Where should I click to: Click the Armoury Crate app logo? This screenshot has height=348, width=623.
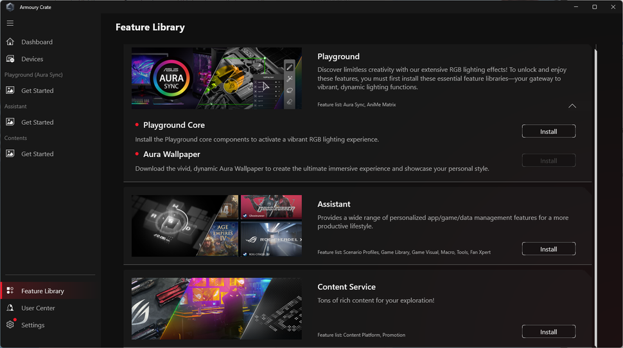10,7
